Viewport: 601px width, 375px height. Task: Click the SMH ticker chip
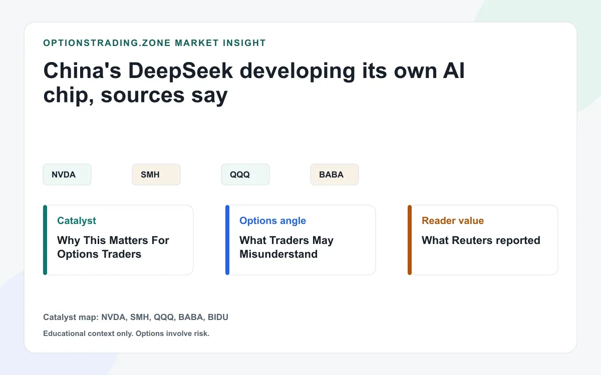156,174
